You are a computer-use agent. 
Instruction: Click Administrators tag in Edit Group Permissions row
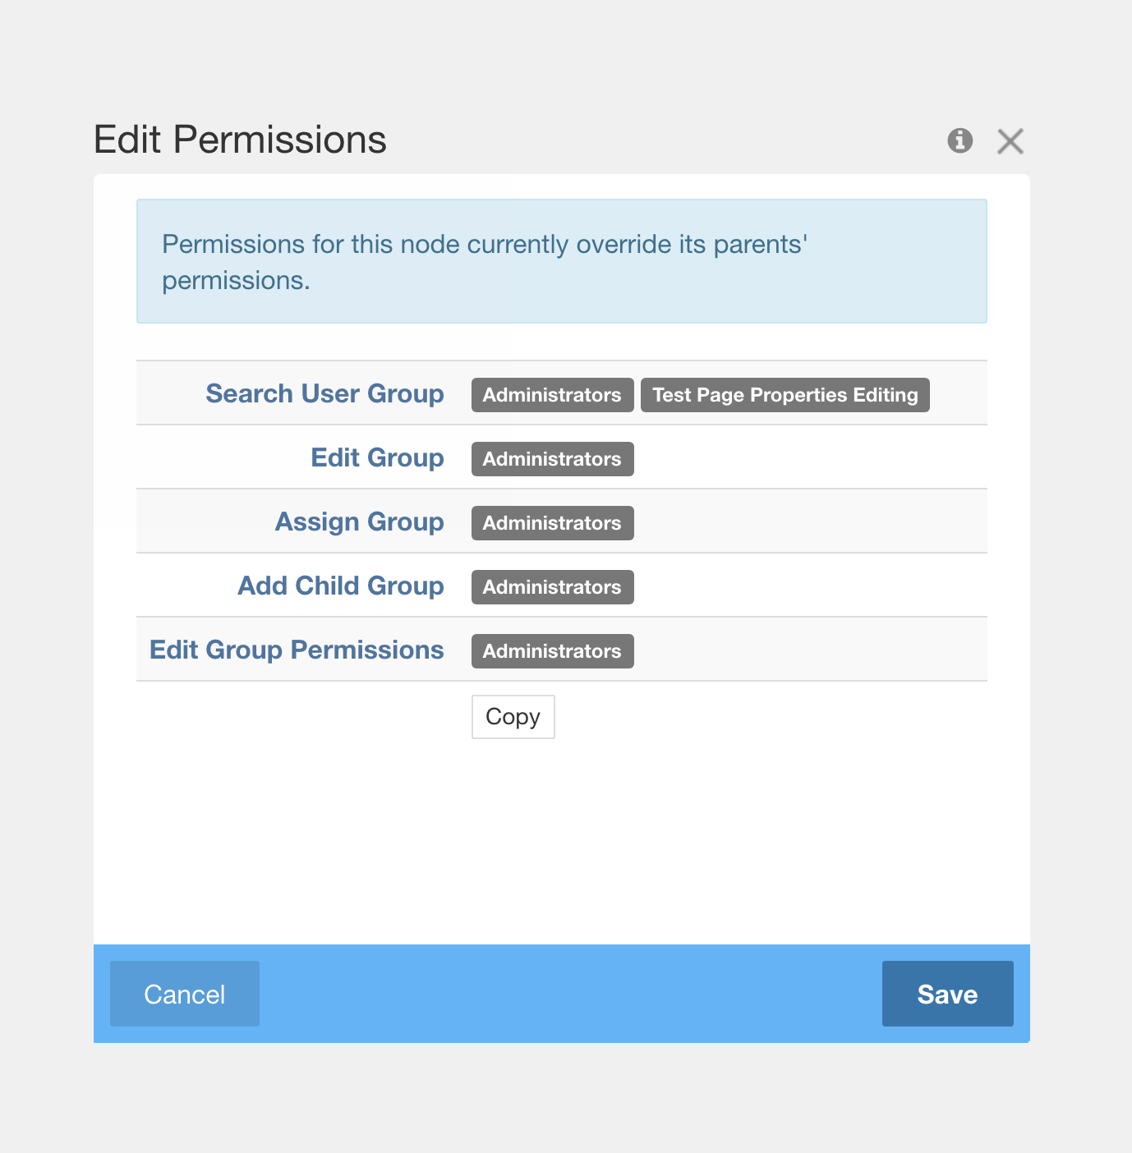click(552, 650)
